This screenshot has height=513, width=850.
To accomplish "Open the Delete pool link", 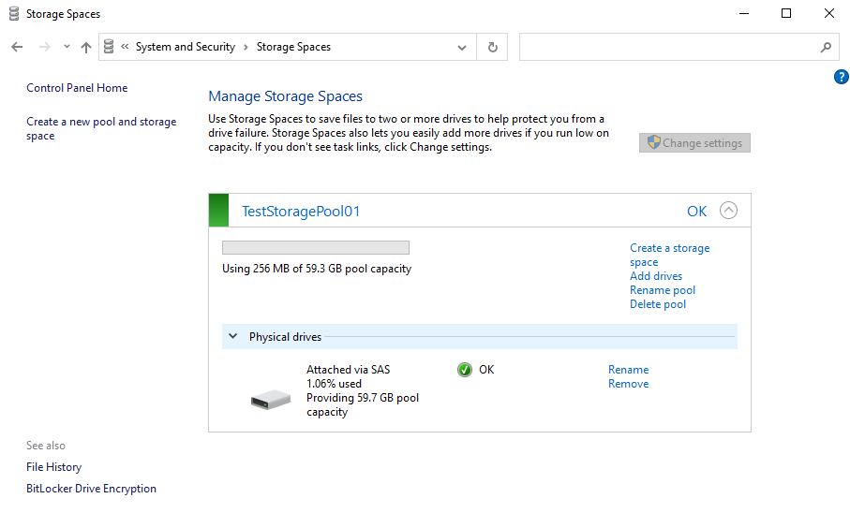I will (658, 304).
